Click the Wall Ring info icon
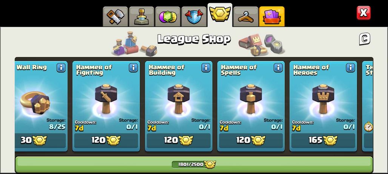The height and width of the screenshot is (174, 388). tap(61, 68)
